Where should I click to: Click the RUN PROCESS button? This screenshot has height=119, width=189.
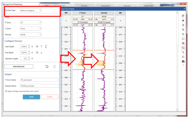(19, 66)
